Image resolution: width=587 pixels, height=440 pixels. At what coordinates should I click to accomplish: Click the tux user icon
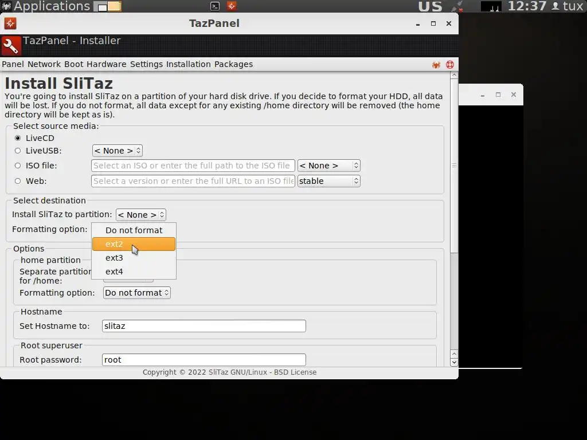555,6
